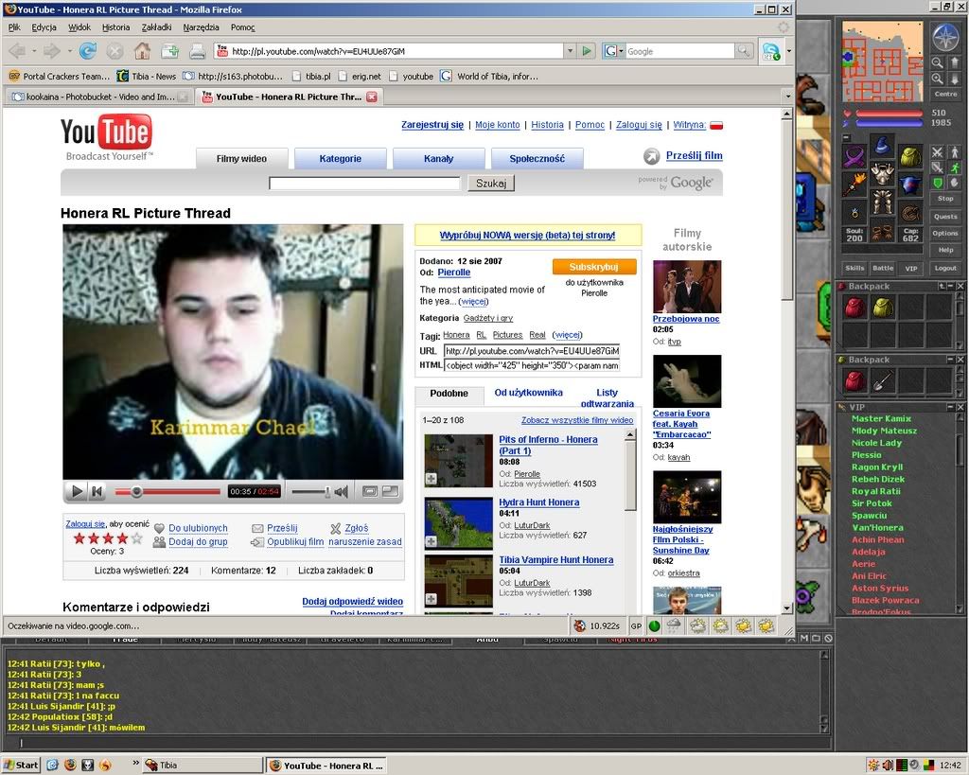Move the Tibia minimap up one floor

pyautogui.click(x=954, y=62)
